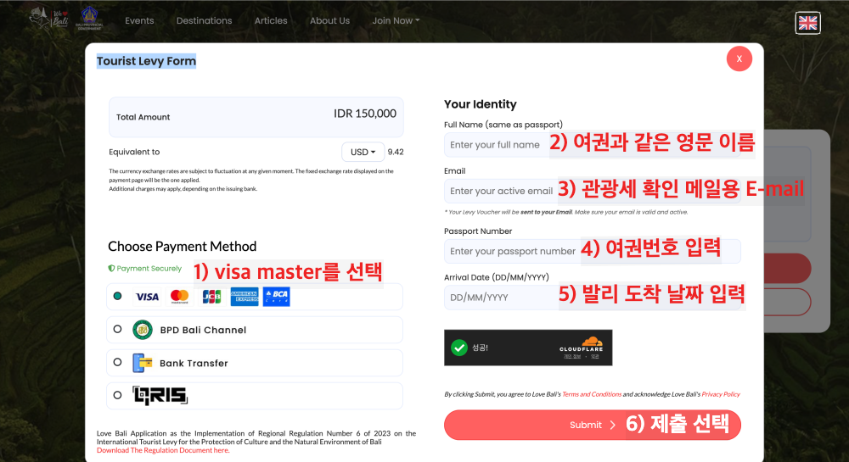Open the Arrival Date picker field
The width and height of the screenshot is (849, 462).
pyautogui.click(x=499, y=298)
